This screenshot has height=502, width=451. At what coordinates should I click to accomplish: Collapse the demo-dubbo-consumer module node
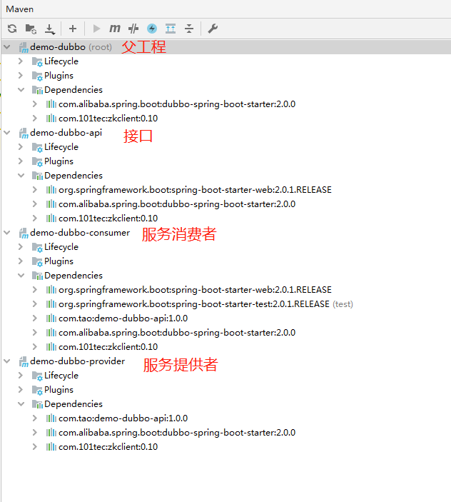point(6,233)
